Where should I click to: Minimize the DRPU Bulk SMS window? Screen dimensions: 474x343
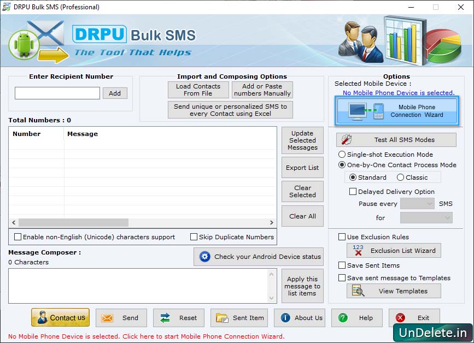(411, 7)
